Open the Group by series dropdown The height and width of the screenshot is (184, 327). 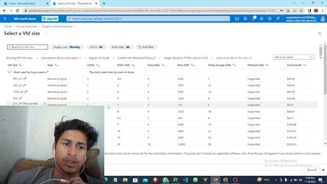pyautogui.click(x=293, y=57)
